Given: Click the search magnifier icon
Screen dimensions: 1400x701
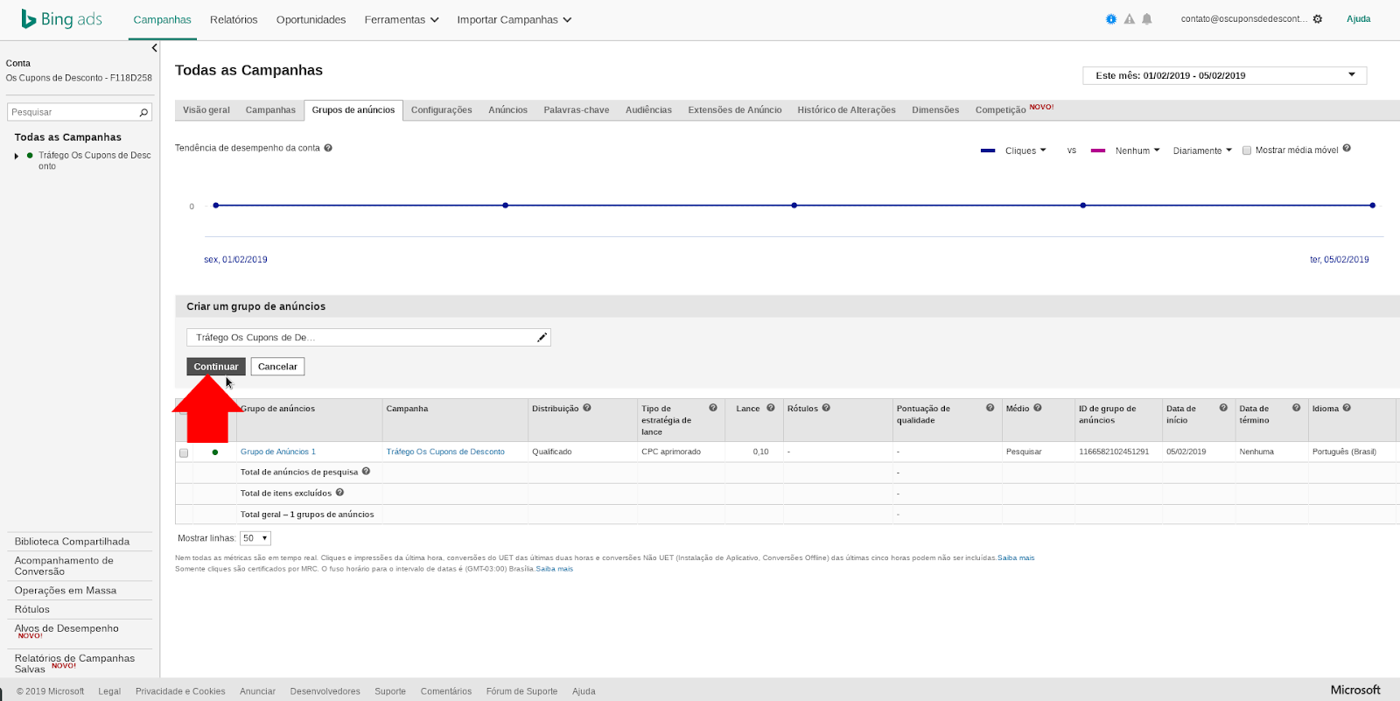Looking at the screenshot, I should [143, 112].
